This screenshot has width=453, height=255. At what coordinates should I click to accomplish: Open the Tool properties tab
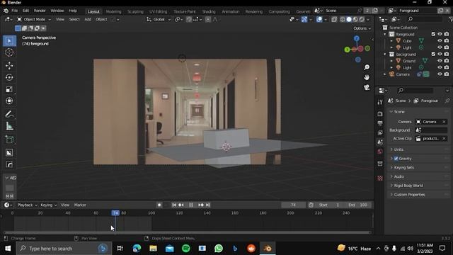point(380,102)
